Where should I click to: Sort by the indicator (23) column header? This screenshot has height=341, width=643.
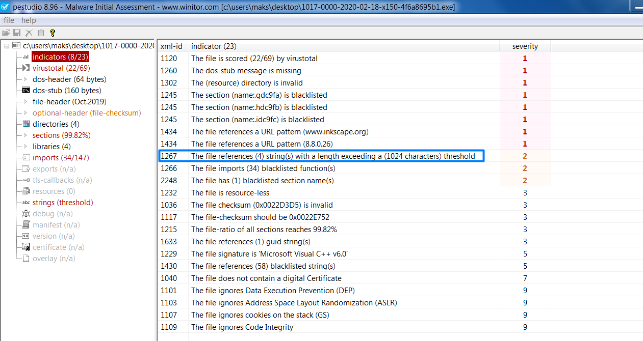coord(344,46)
